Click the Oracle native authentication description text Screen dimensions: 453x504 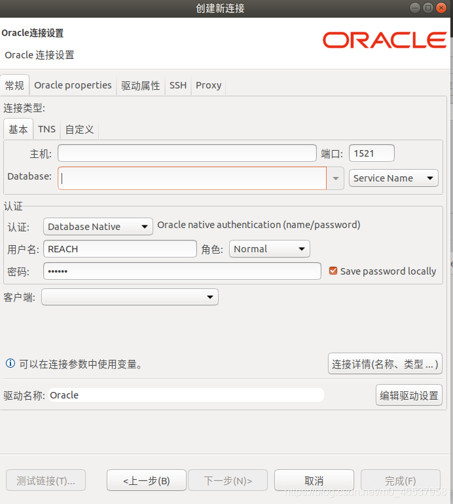[x=259, y=225]
